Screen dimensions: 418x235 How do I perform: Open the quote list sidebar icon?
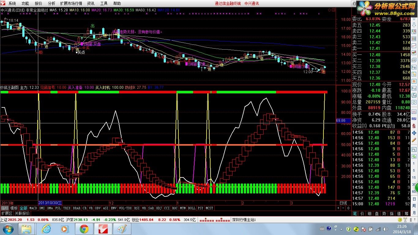[x=414, y=32]
